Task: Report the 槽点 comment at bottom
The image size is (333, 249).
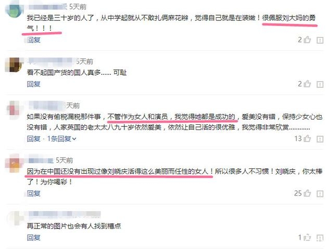Action: [320, 238]
